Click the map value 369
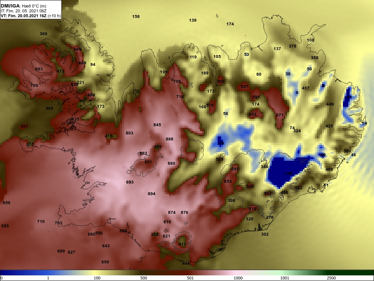374x281 pixels. pos(43,34)
